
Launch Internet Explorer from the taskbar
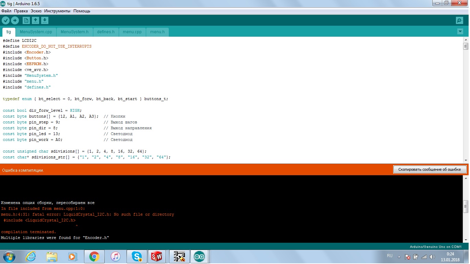pos(31,256)
